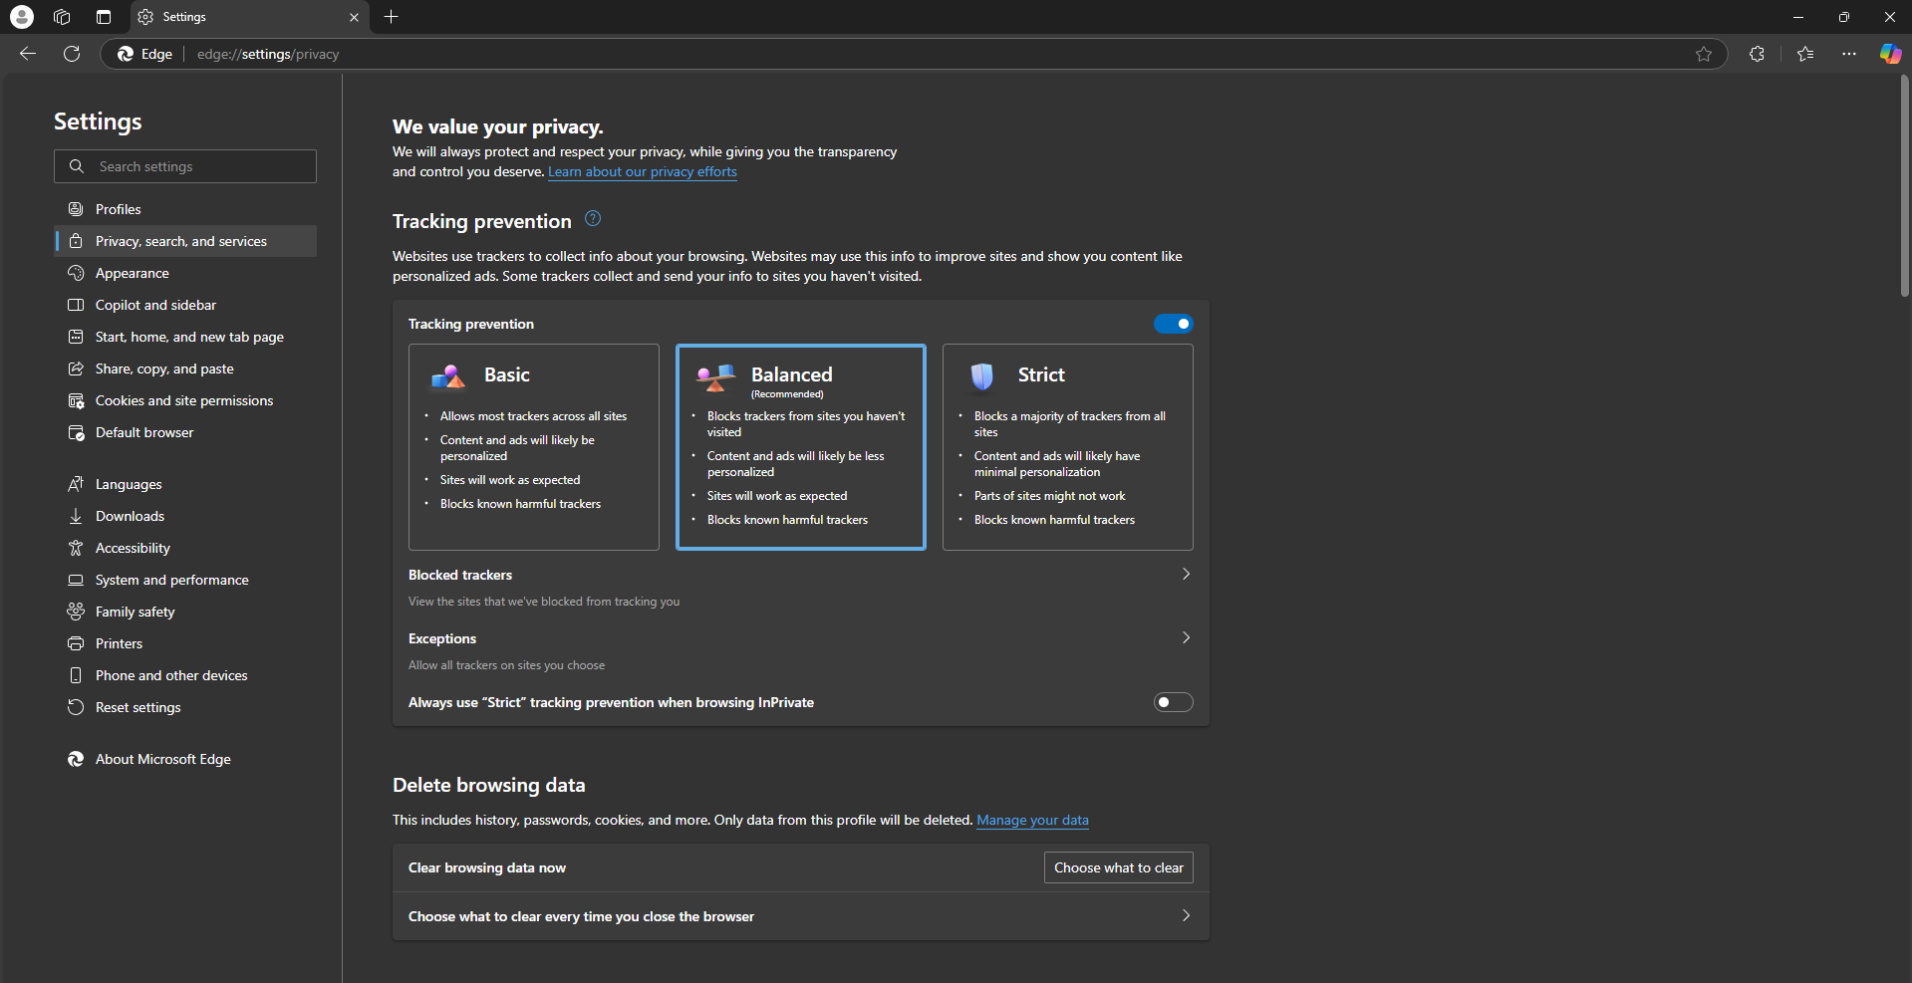Open Default browser settings
This screenshot has height=983, width=1912.
click(x=185, y=432)
